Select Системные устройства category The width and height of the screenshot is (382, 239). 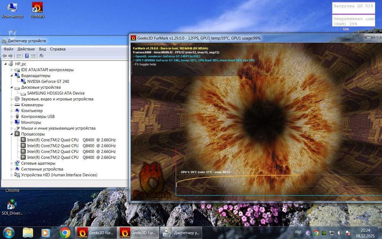(42, 169)
